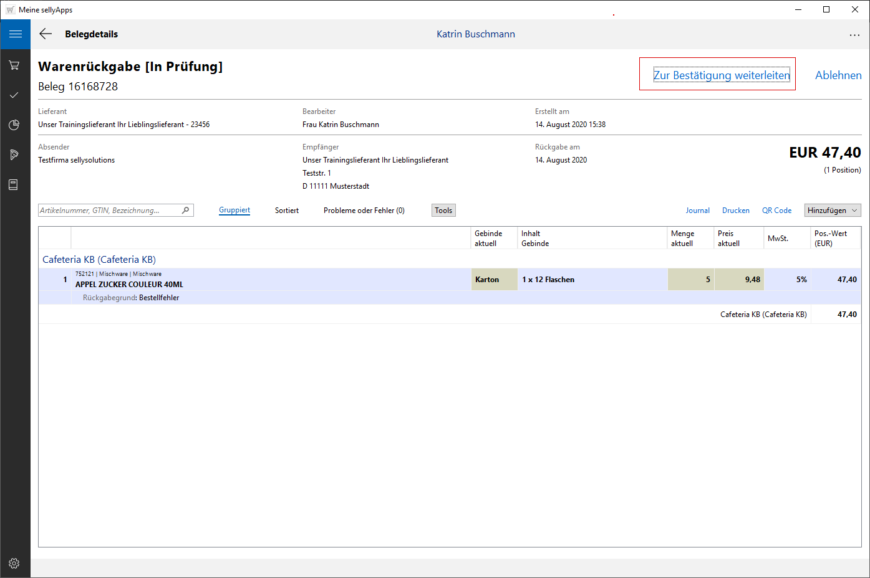Click the search magnifier icon
870x578 pixels.
(185, 211)
